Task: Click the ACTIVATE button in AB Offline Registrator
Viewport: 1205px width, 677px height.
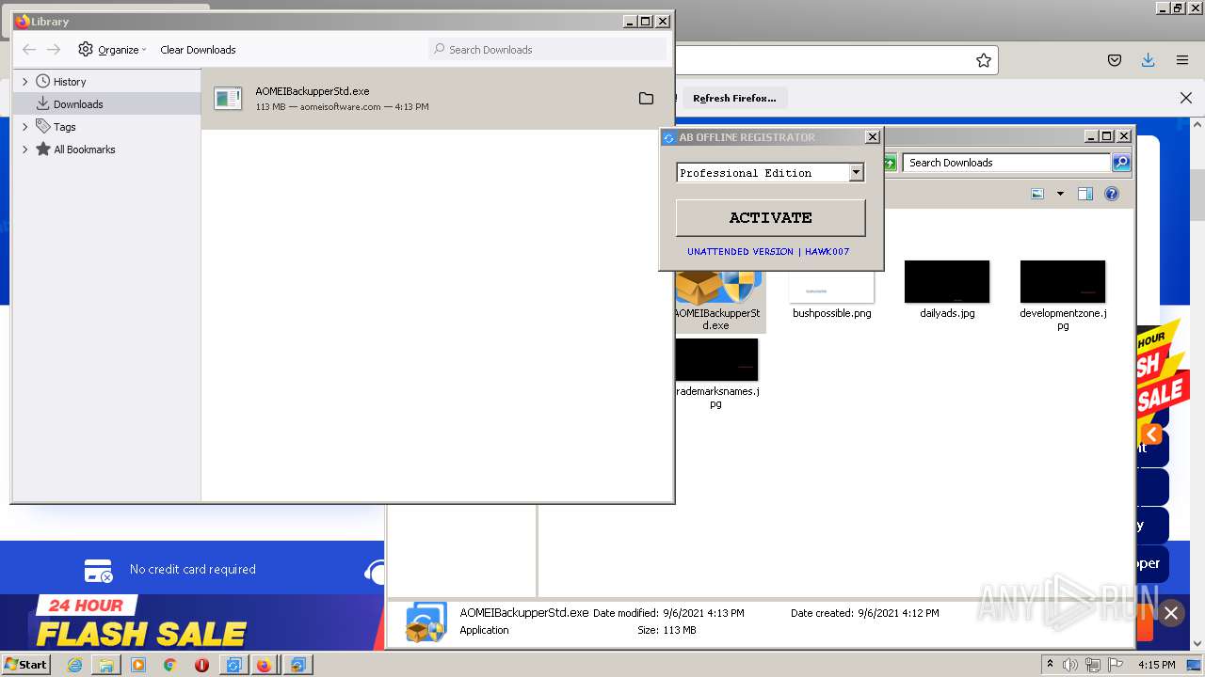Action: pos(770,217)
